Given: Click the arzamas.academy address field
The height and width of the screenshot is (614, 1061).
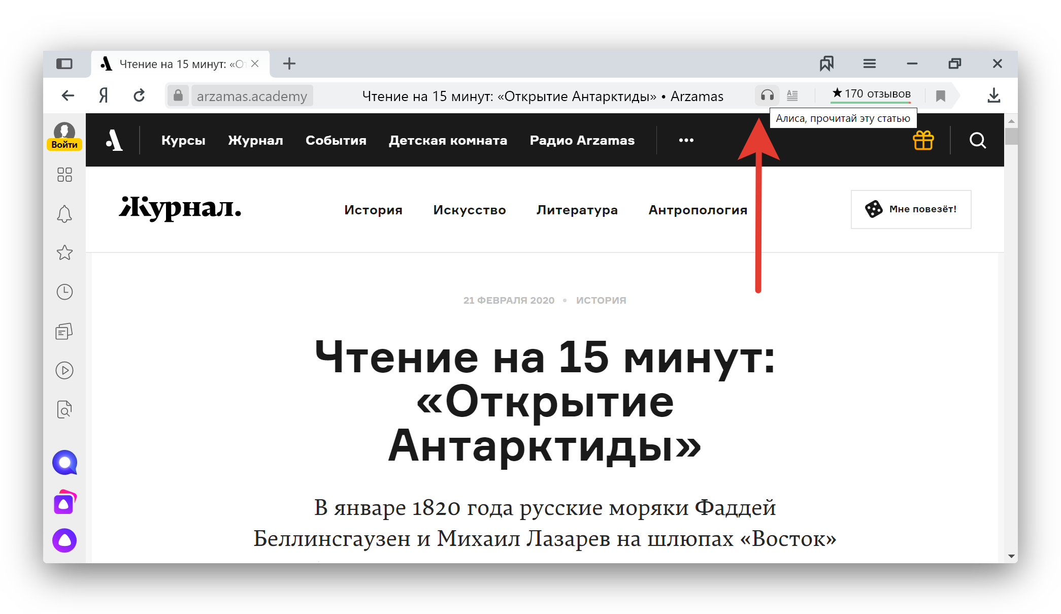Looking at the screenshot, I should 252,96.
